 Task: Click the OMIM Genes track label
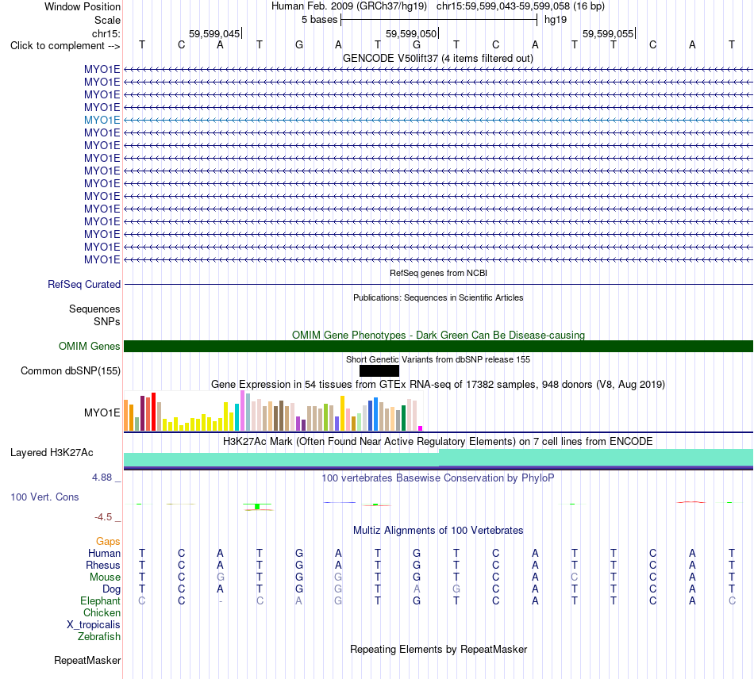click(x=89, y=346)
